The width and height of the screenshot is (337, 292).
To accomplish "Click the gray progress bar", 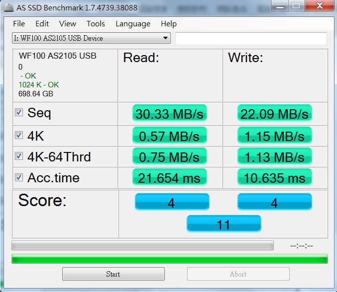I will pyautogui.click(x=142, y=245).
